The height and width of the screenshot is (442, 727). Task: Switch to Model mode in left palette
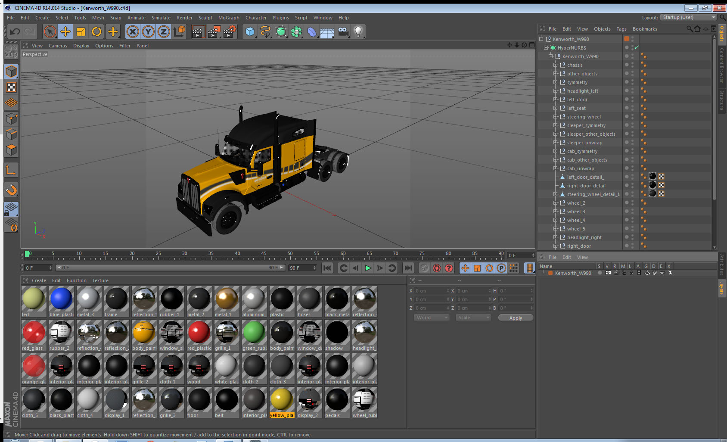(11, 72)
